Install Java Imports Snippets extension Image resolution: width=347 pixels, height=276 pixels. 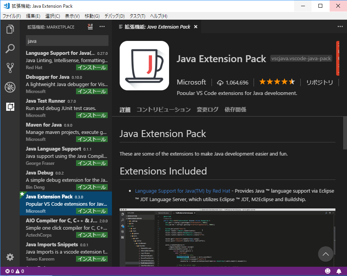[92, 259]
